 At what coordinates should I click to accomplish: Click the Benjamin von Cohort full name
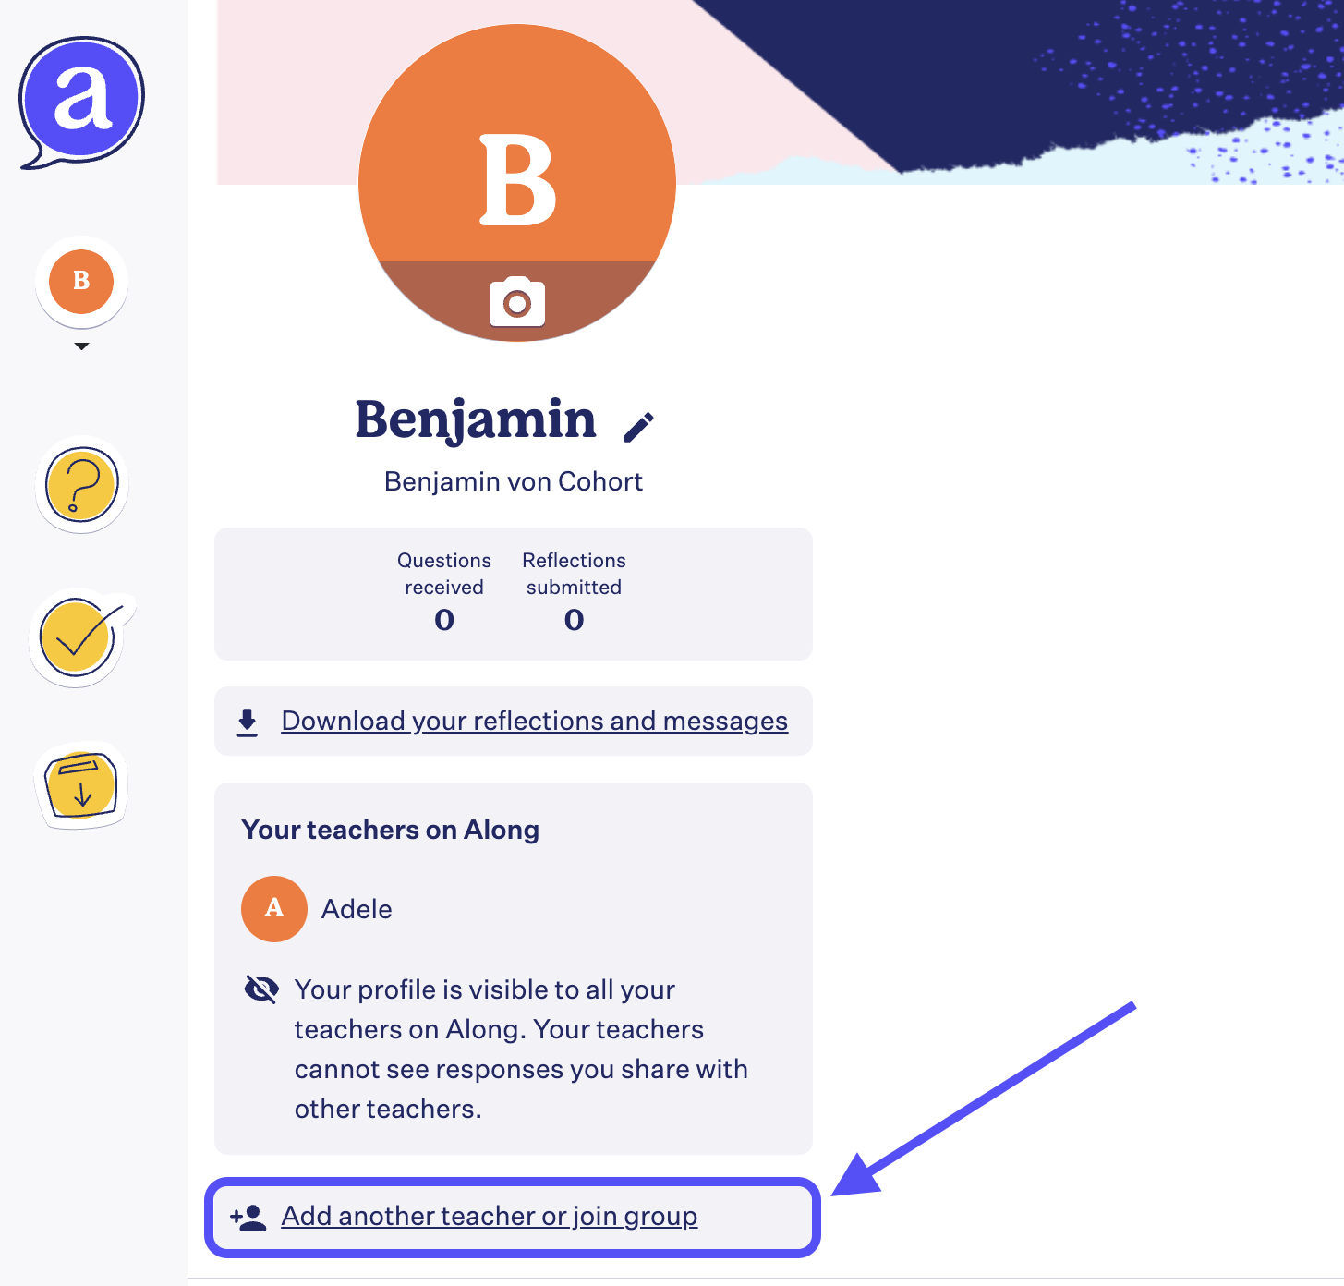click(x=514, y=481)
